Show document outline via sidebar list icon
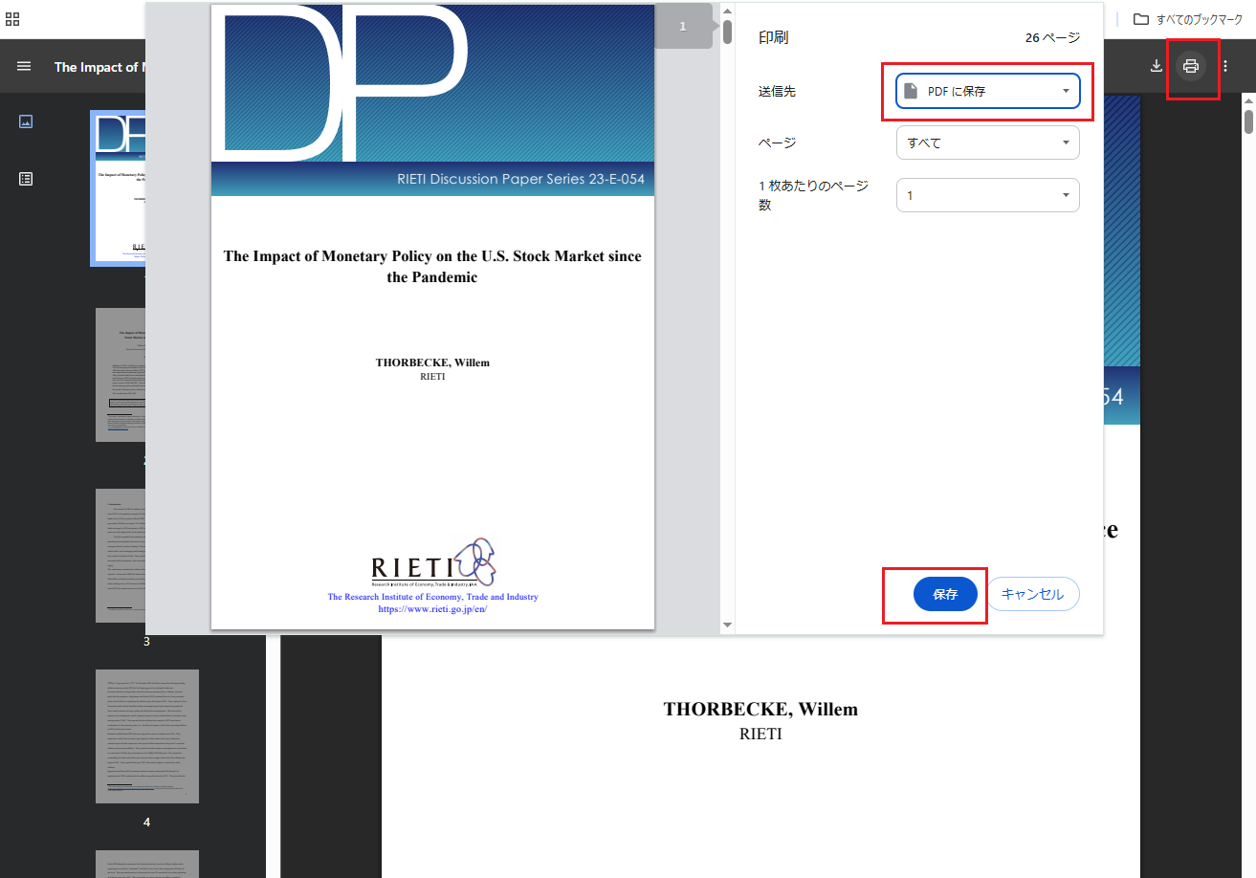Image resolution: width=1256 pixels, height=878 pixels. pos(26,179)
